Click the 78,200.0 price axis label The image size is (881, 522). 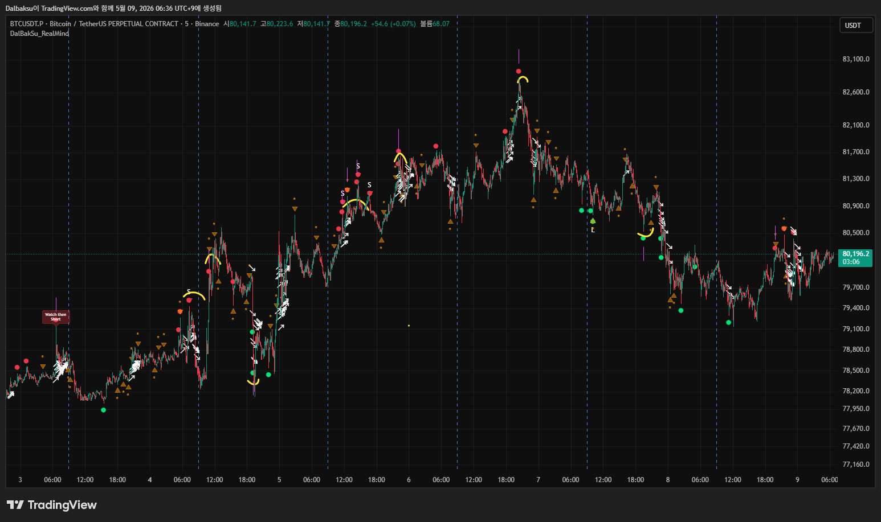point(856,391)
